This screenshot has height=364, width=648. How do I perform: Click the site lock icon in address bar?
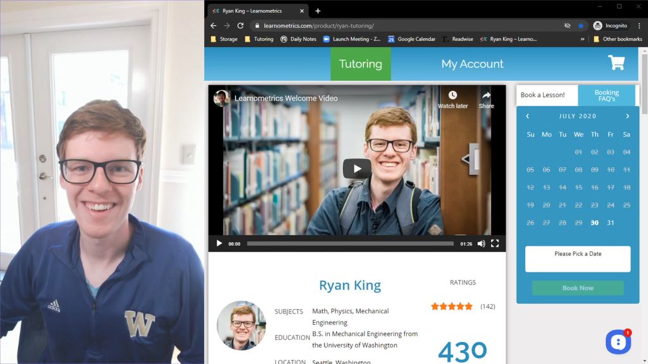coord(257,25)
